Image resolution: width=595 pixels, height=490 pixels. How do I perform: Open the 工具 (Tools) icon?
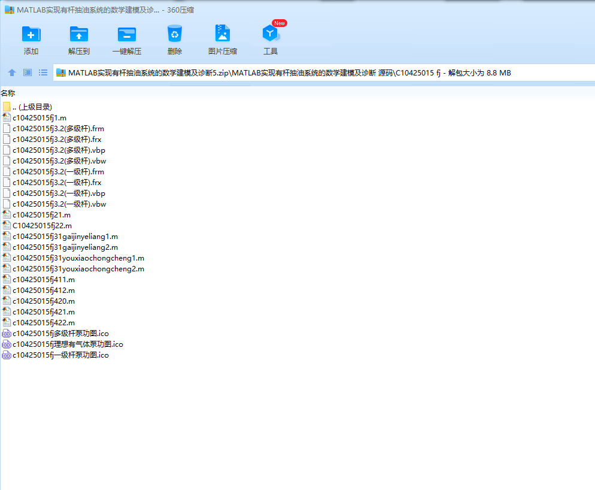pos(271,34)
